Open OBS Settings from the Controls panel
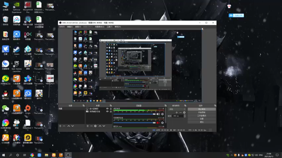The width and height of the screenshot is (282, 158). point(202,119)
